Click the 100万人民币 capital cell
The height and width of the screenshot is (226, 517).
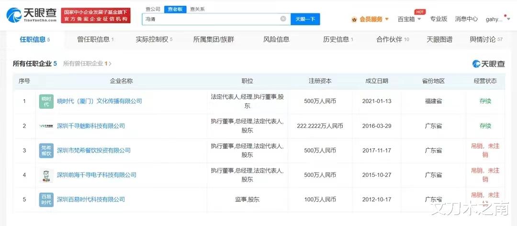click(x=320, y=199)
